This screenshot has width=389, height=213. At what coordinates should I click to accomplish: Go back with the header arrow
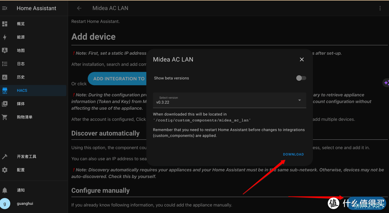coord(79,8)
